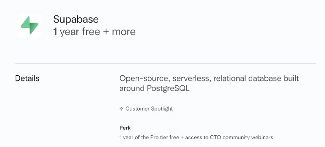Click the word 'Spotlight' beside the sparkle
Image resolution: width=325 pixels, height=147 pixels.
(x=162, y=109)
